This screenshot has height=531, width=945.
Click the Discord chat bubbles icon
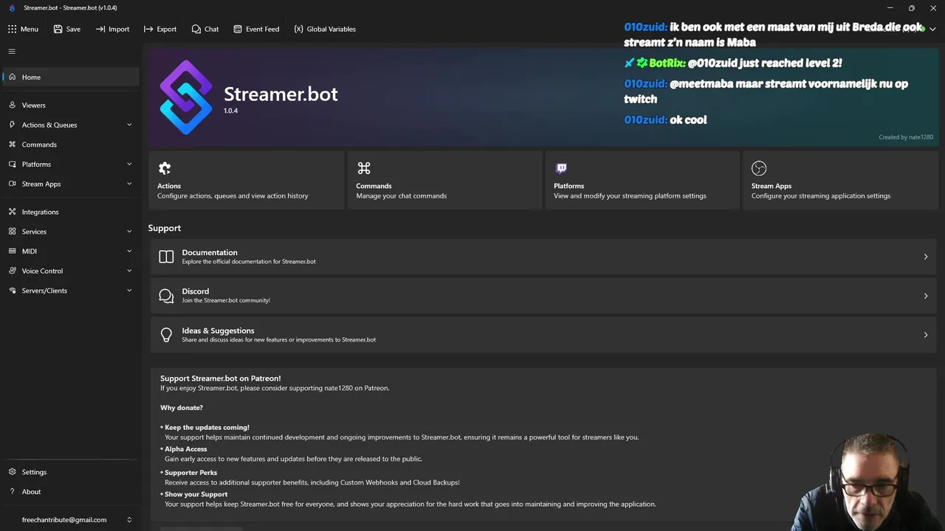pos(166,296)
